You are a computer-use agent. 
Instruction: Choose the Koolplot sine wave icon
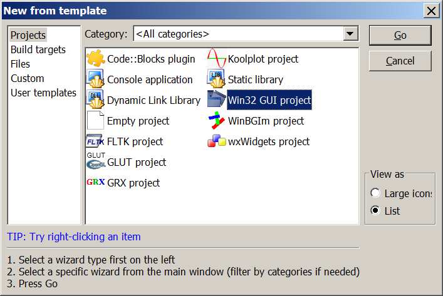(x=216, y=58)
